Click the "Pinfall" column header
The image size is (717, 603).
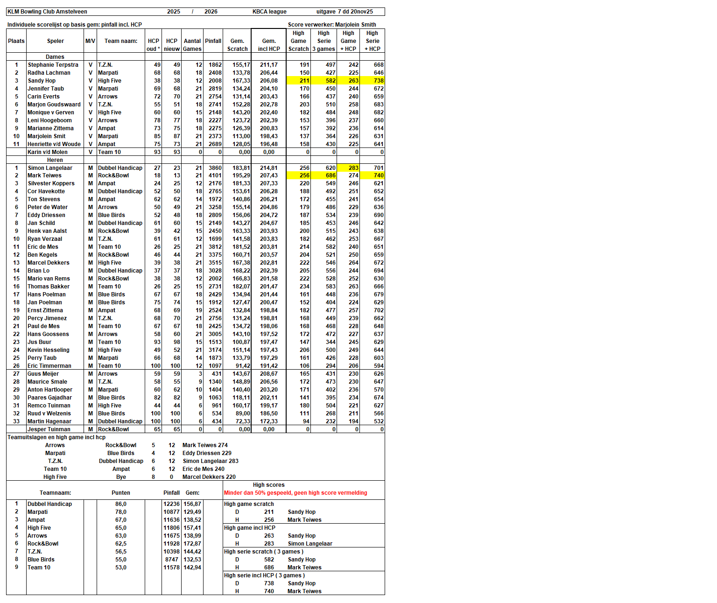point(213,41)
